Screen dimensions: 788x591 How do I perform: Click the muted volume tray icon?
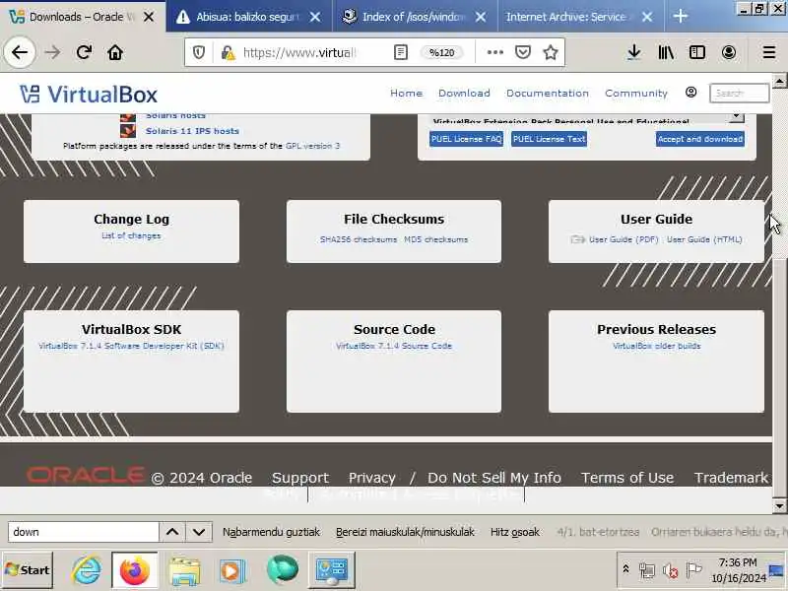tap(670, 570)
